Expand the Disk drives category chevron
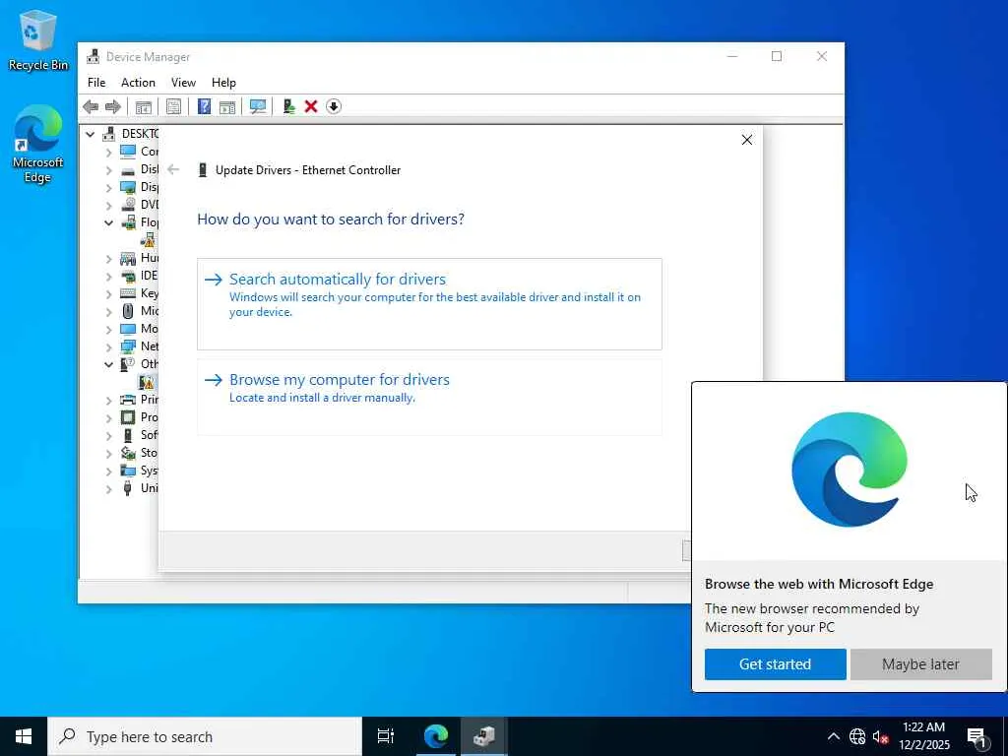 tap(108, 170)
